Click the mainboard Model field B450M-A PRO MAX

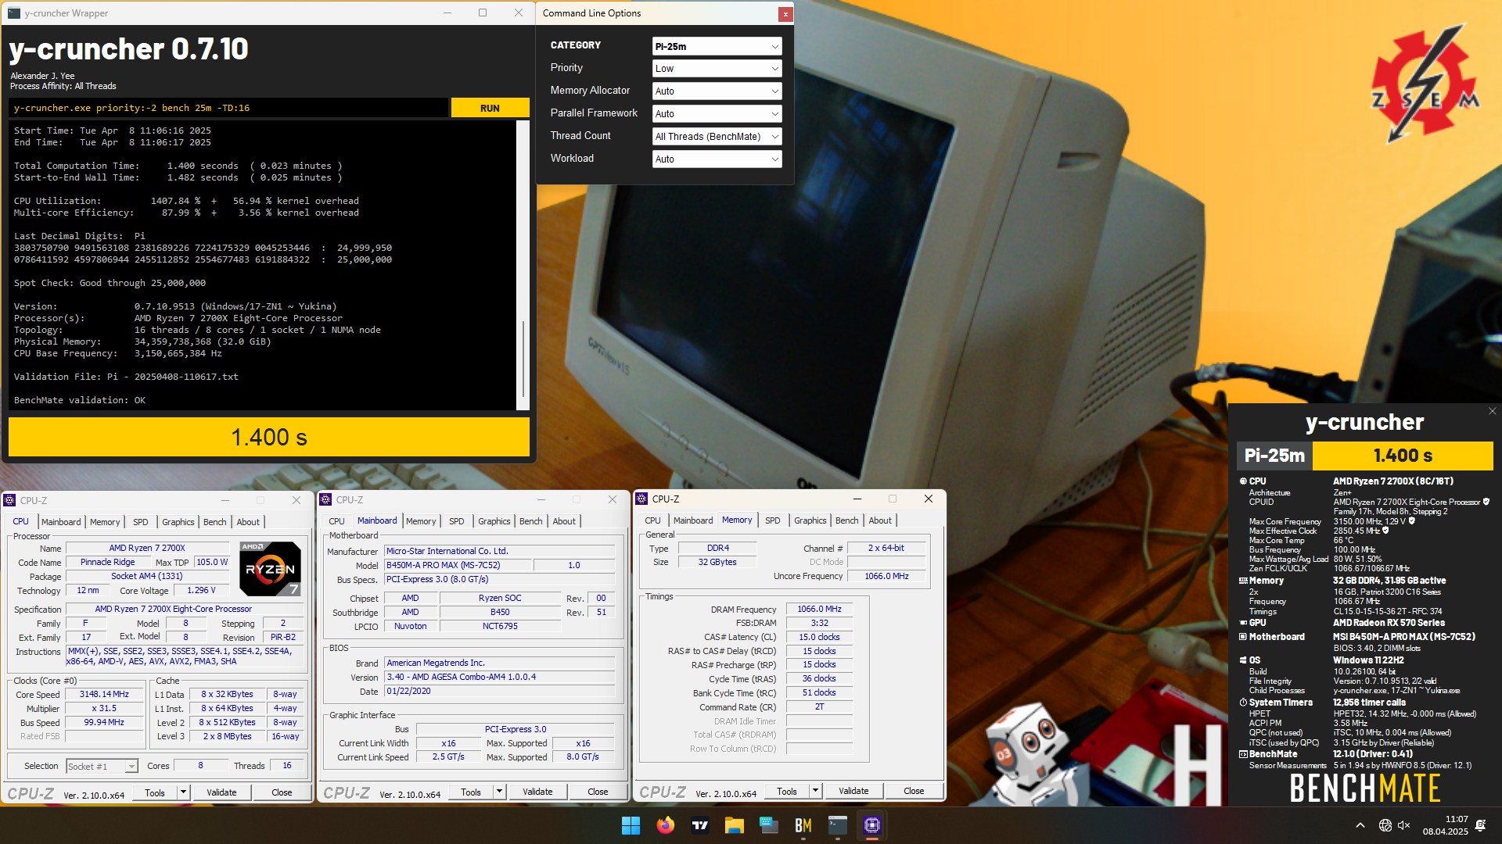pyautogui.click(x=458, y=566)
